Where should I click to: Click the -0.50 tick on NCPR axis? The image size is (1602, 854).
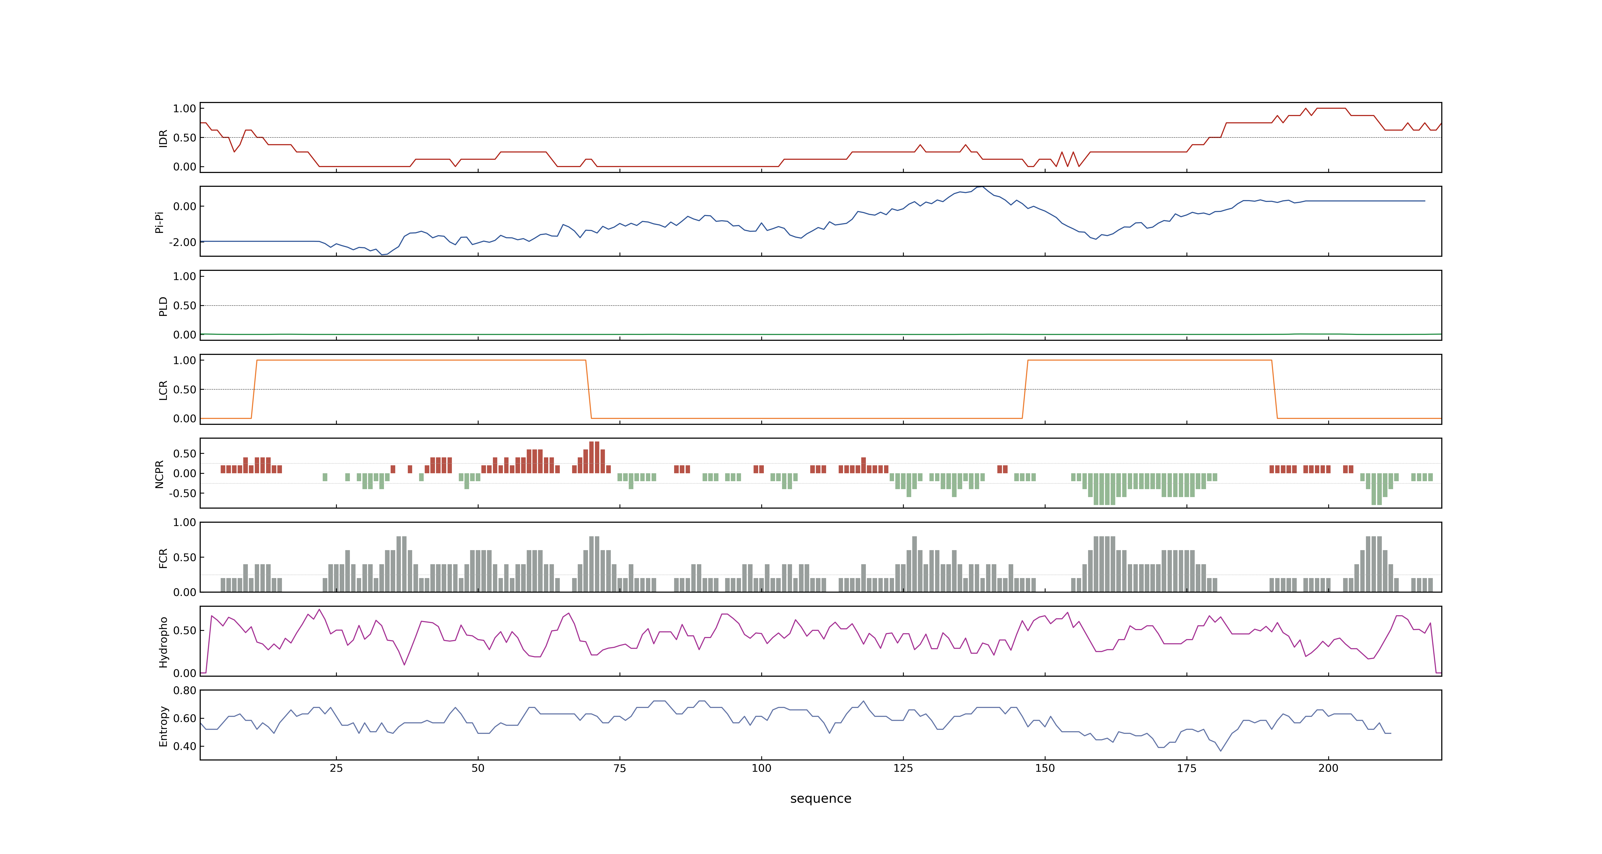(182, 493)
